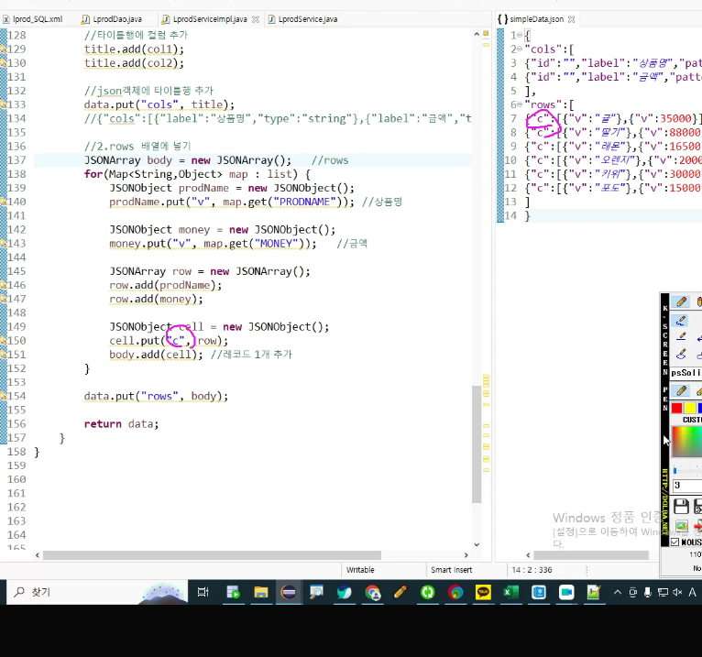Image resolution: width=702 pixels, height=657 pixels.
Task: Open the LprodDao.java editor tab
Action: click(112, 19)
